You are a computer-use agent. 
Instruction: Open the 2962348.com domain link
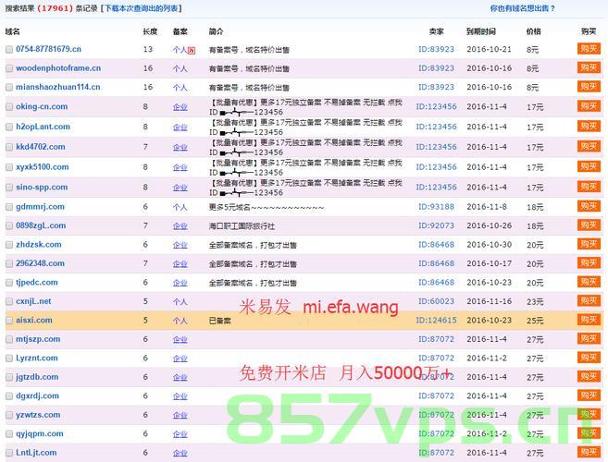pos(40,263)
